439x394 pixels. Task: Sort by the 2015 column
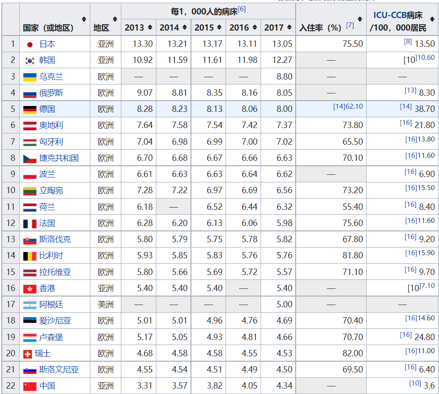point(219,27)
